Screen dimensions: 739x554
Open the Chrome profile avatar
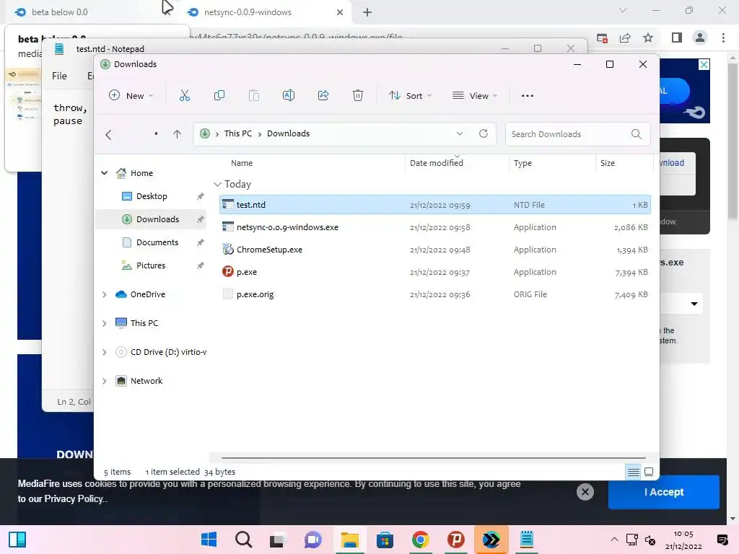(700, 38)
